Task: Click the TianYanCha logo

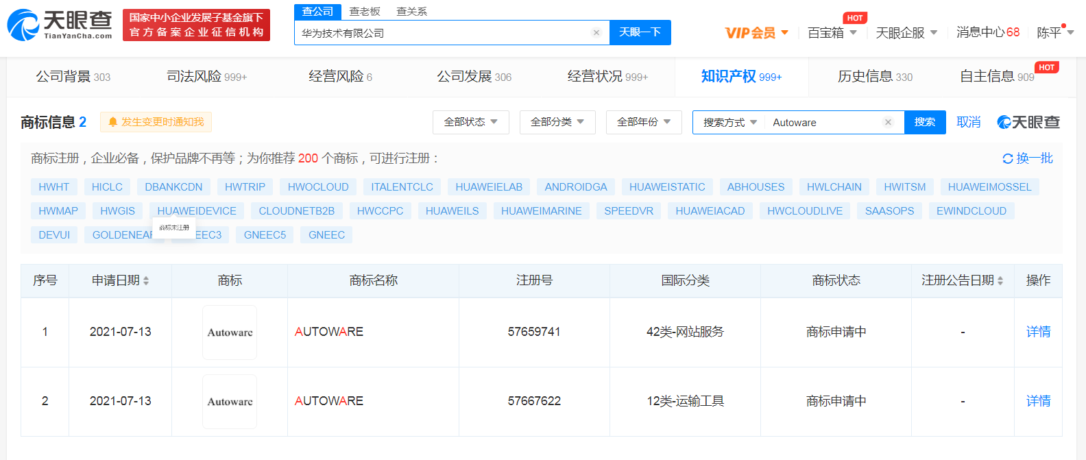Action: pyautogui.click(x=60, y=25)
